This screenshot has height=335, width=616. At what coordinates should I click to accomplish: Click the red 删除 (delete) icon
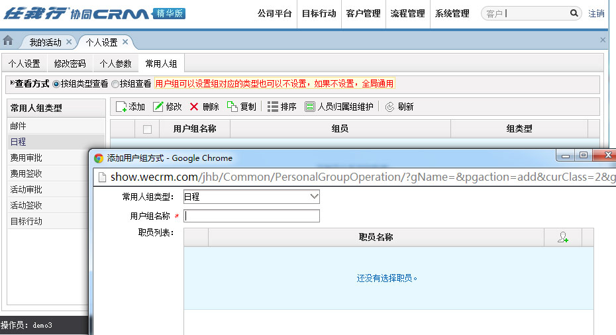pos(194,107)
